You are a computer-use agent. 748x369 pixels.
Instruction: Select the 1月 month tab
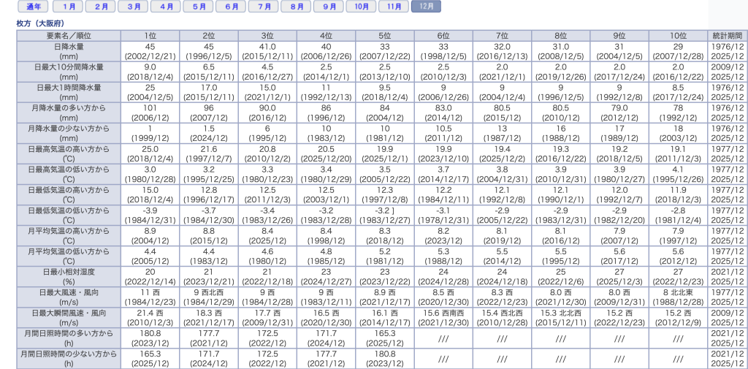[68, 7]
